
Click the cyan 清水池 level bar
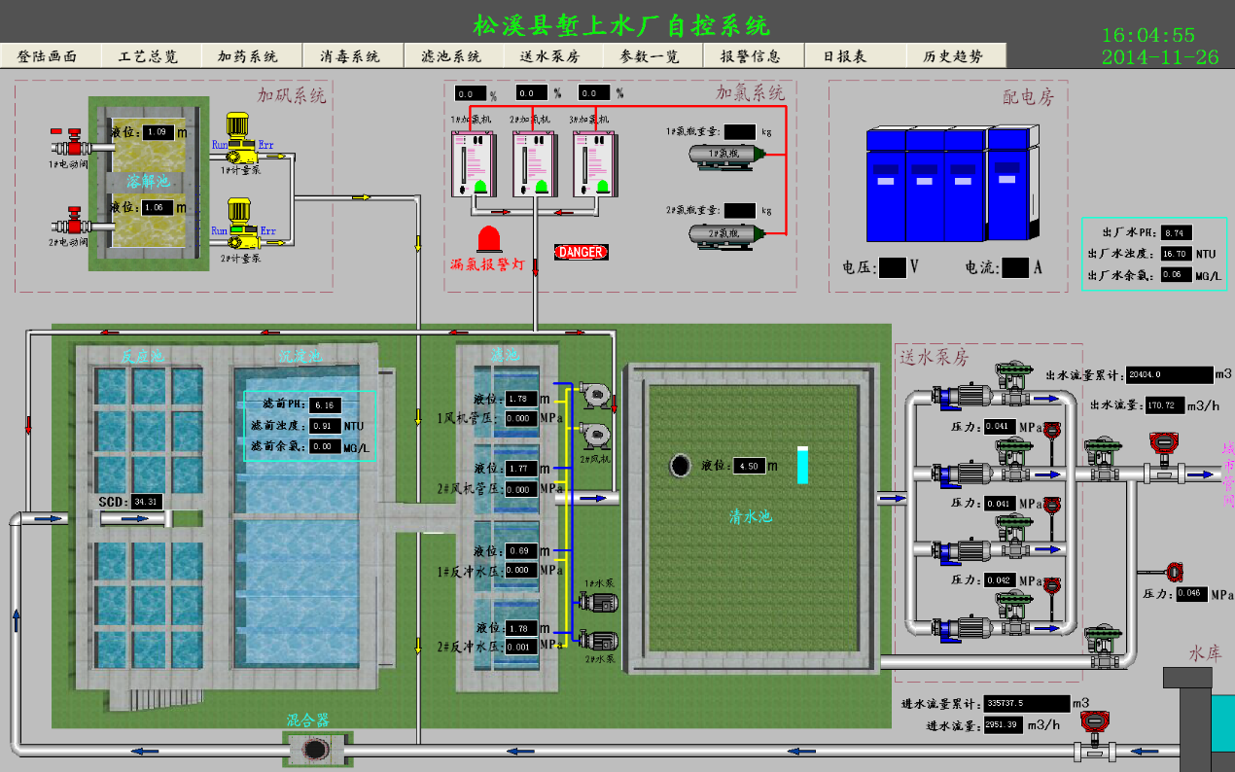click(x=802, y=466)
